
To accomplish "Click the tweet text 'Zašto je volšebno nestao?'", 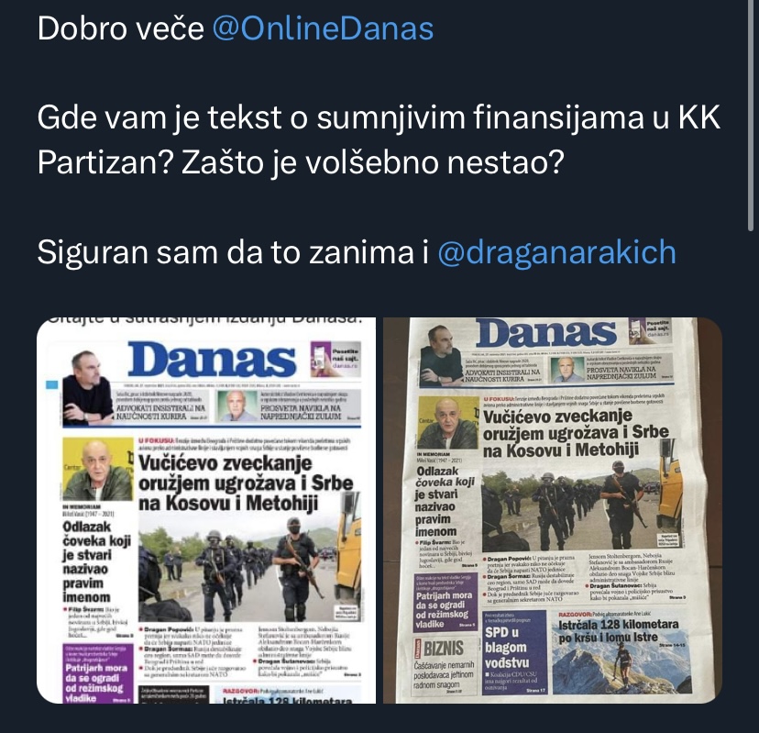I will pyautogui.click(x=373, y=162).
